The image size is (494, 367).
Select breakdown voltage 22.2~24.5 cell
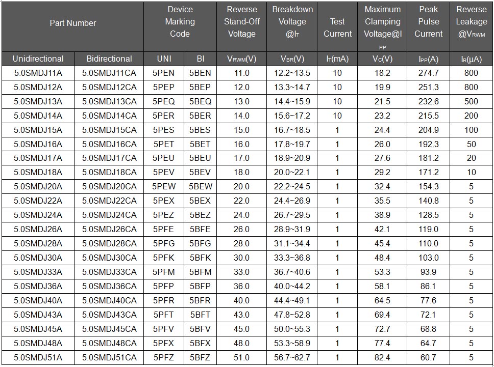click(292, 187)
